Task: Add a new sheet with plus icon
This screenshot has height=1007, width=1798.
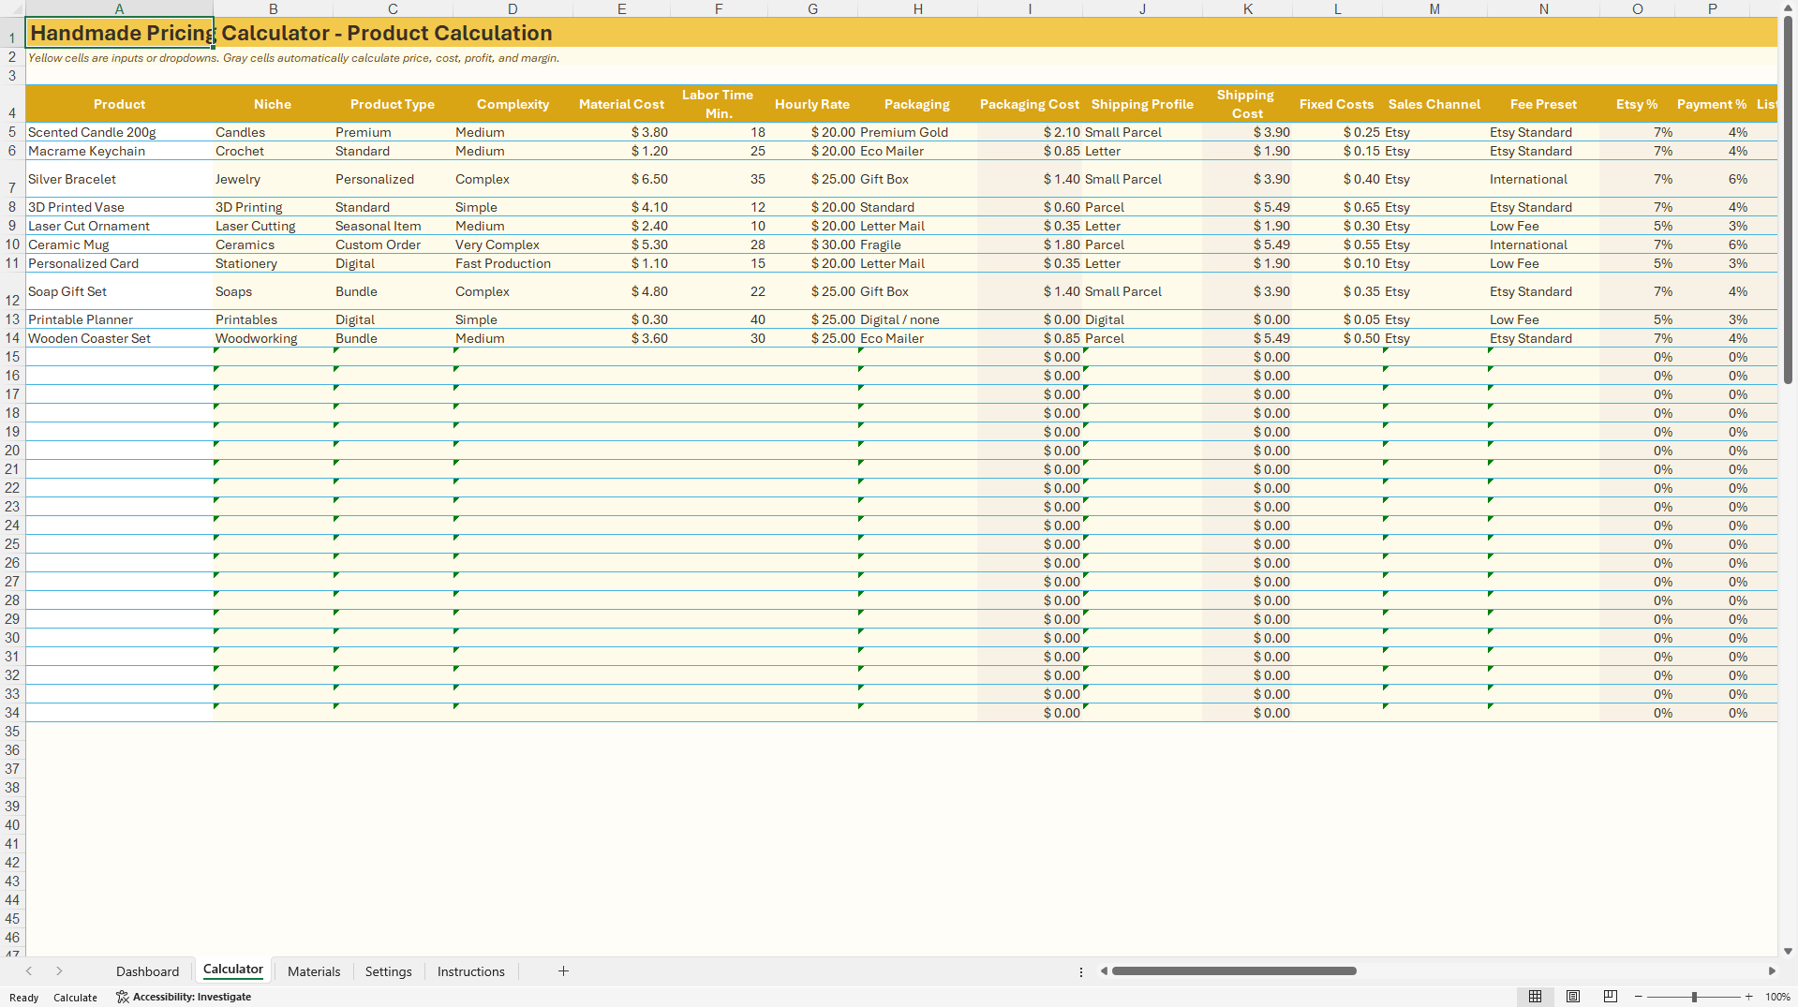Action: pyautogui.click(x=563, y=971)
